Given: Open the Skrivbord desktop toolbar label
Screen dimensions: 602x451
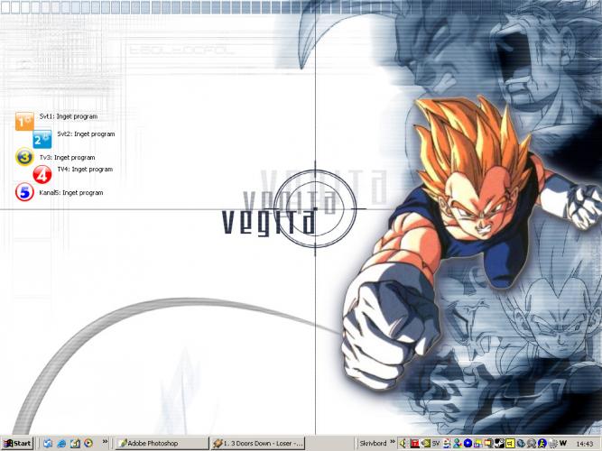Looking at the screenshot, I should point(372,444).
